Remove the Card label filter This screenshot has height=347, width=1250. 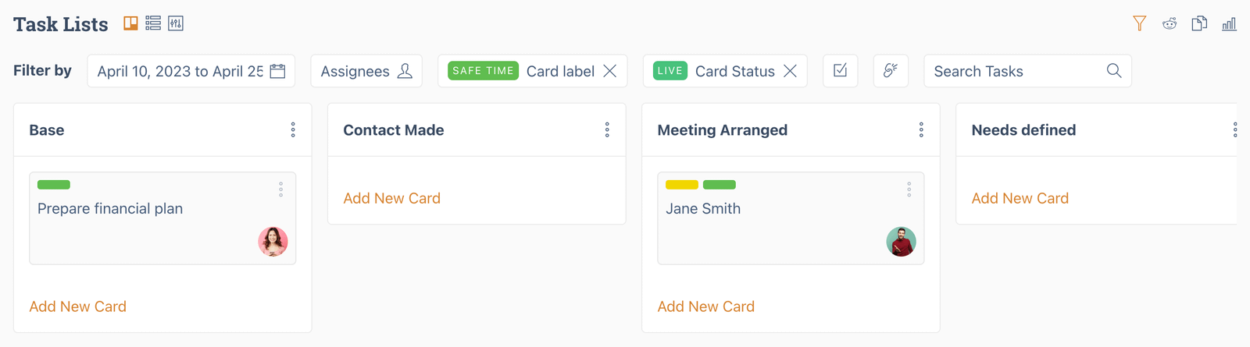[610, 71]
